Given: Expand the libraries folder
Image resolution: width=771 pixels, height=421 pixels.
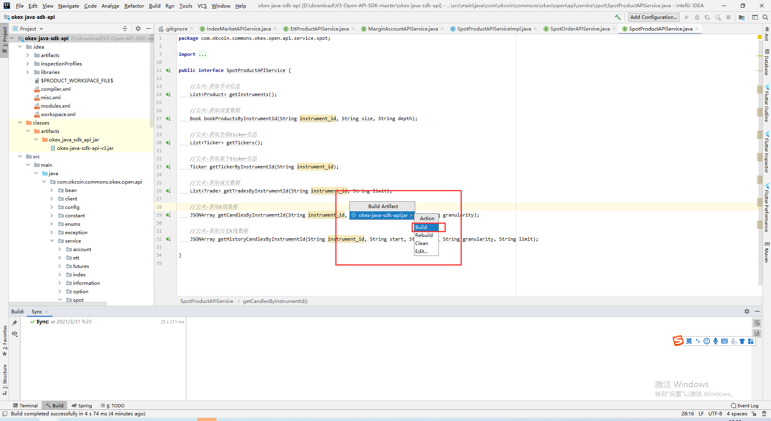Looking at the screenshot, I should click(28, 72).
